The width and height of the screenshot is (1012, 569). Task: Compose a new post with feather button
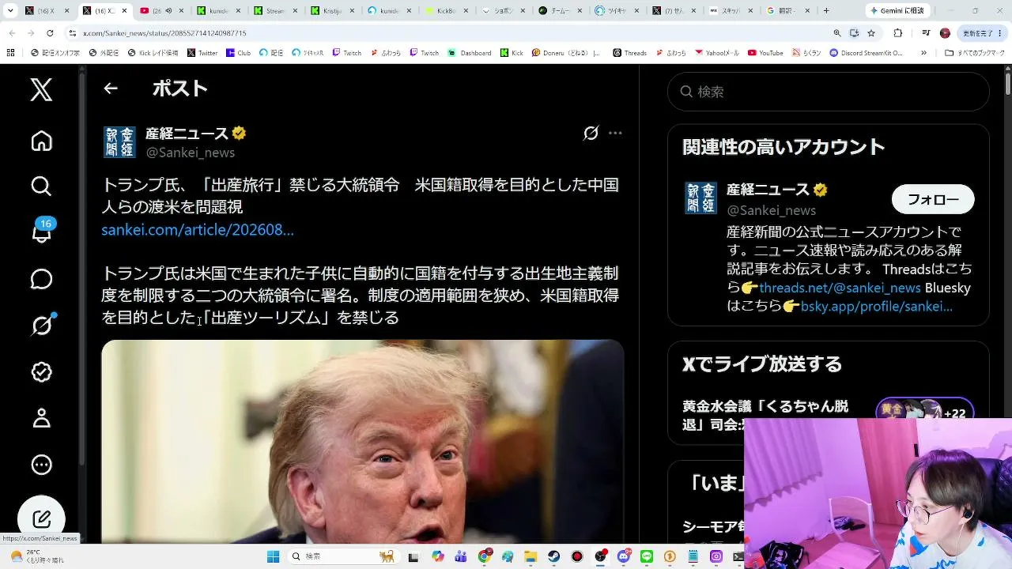click(x=41, y=518)
